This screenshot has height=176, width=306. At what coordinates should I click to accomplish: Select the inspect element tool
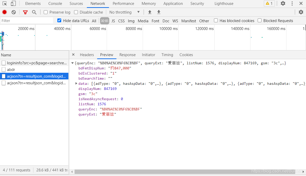(x=4, y=4)
